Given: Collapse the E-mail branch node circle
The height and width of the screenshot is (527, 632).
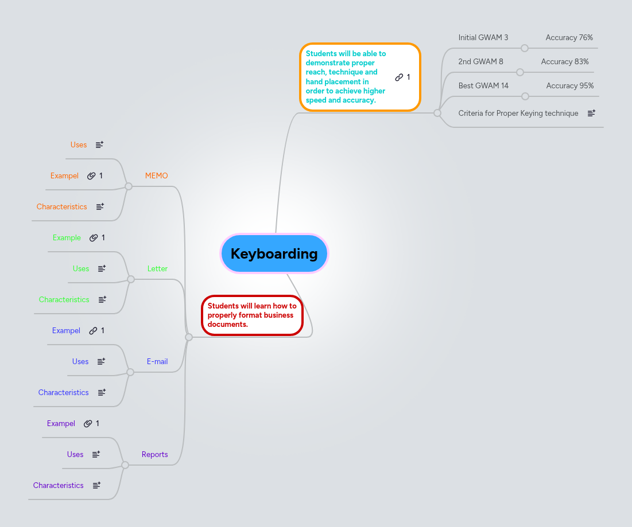Looking at the screenshot, I should pyautogui.click(x=130, y=372).
